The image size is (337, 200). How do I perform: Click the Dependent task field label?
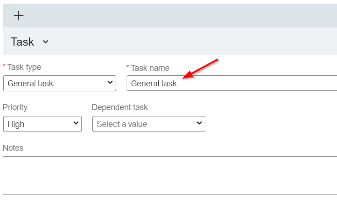pyautogui.click(x=120, y=107)
